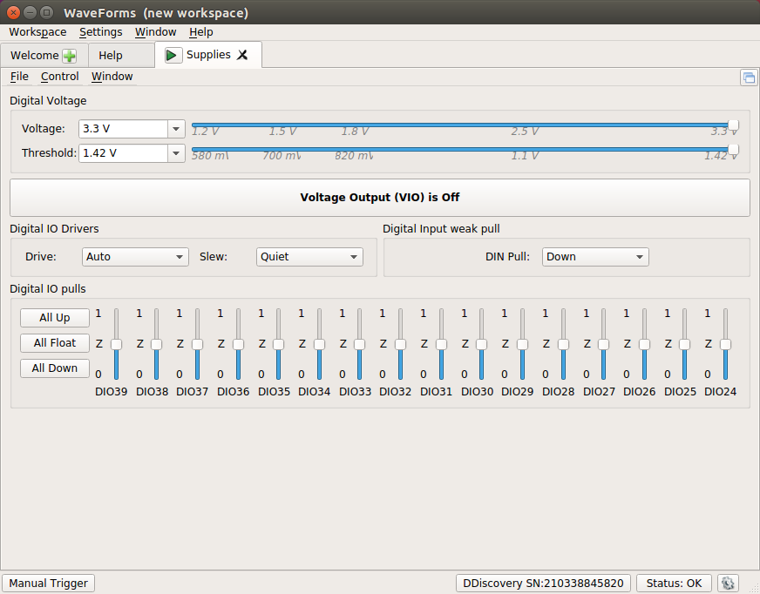Open device settings gear in status bar
The height and width of the screenshot is (594, 760).
tap(728, 583)
